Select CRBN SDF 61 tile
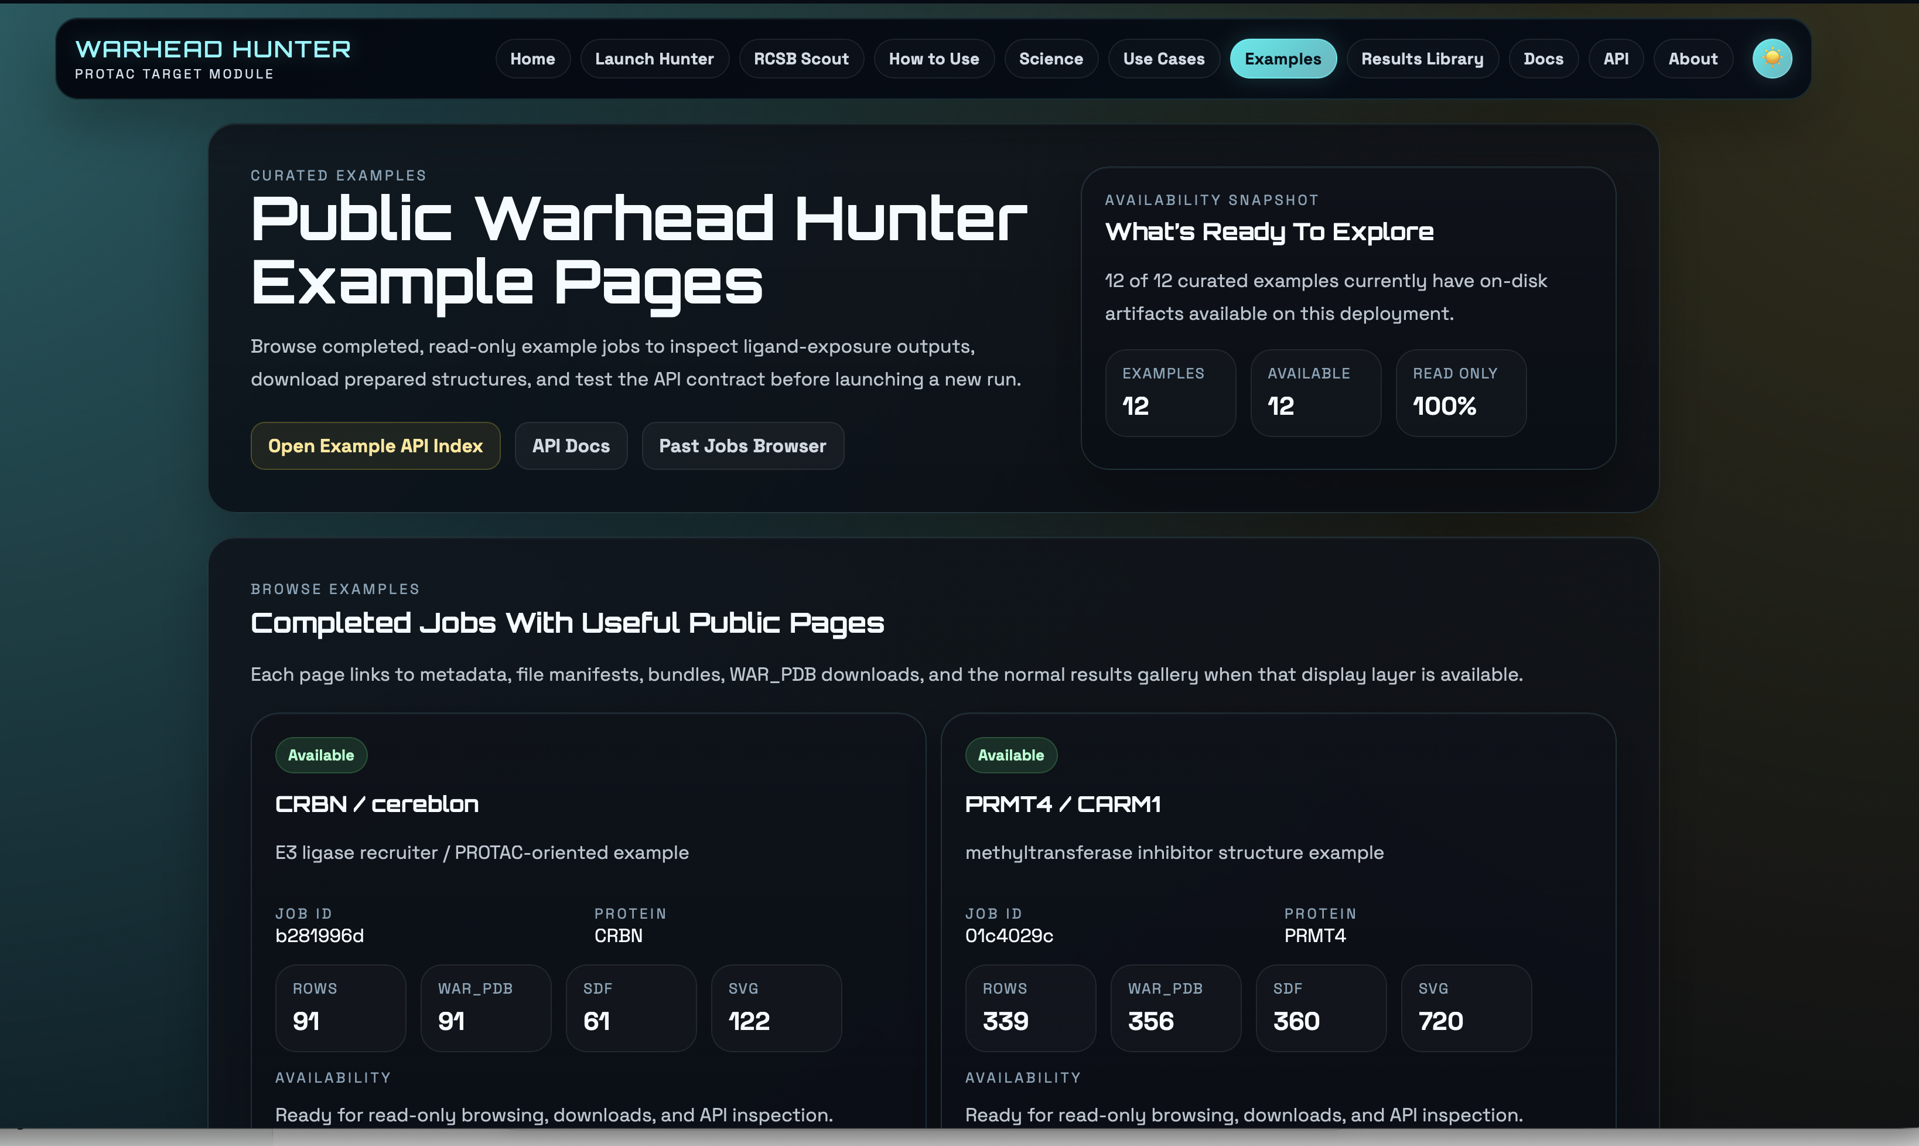1919x1146 pixels. 631,1008
